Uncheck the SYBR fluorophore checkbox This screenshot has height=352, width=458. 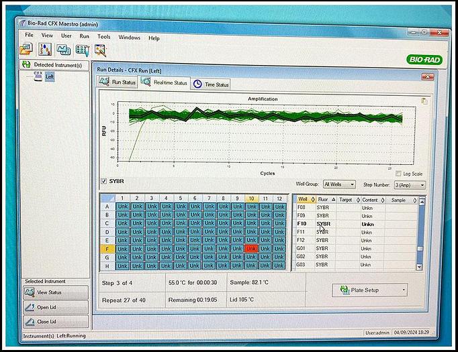click(103, 181)
